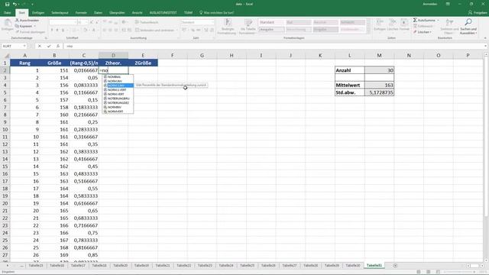Viewport: 489px width, 275px height.
Task: Click Löschen in the Zellen group
Action: [393, 25]
